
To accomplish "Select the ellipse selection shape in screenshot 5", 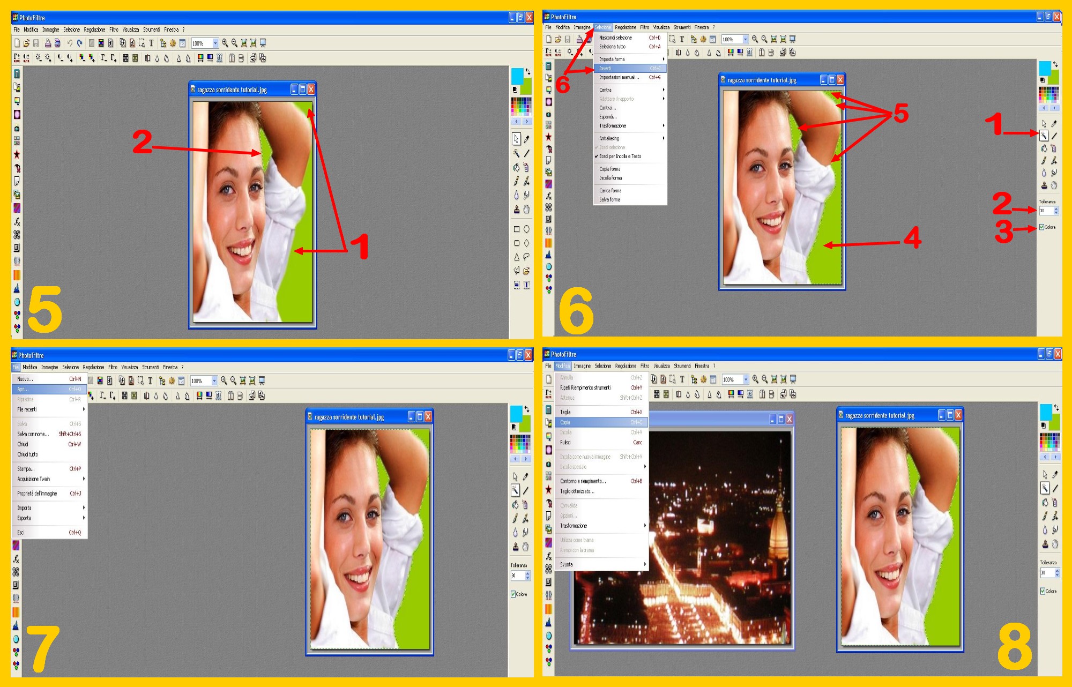I will tap(527, 229).
